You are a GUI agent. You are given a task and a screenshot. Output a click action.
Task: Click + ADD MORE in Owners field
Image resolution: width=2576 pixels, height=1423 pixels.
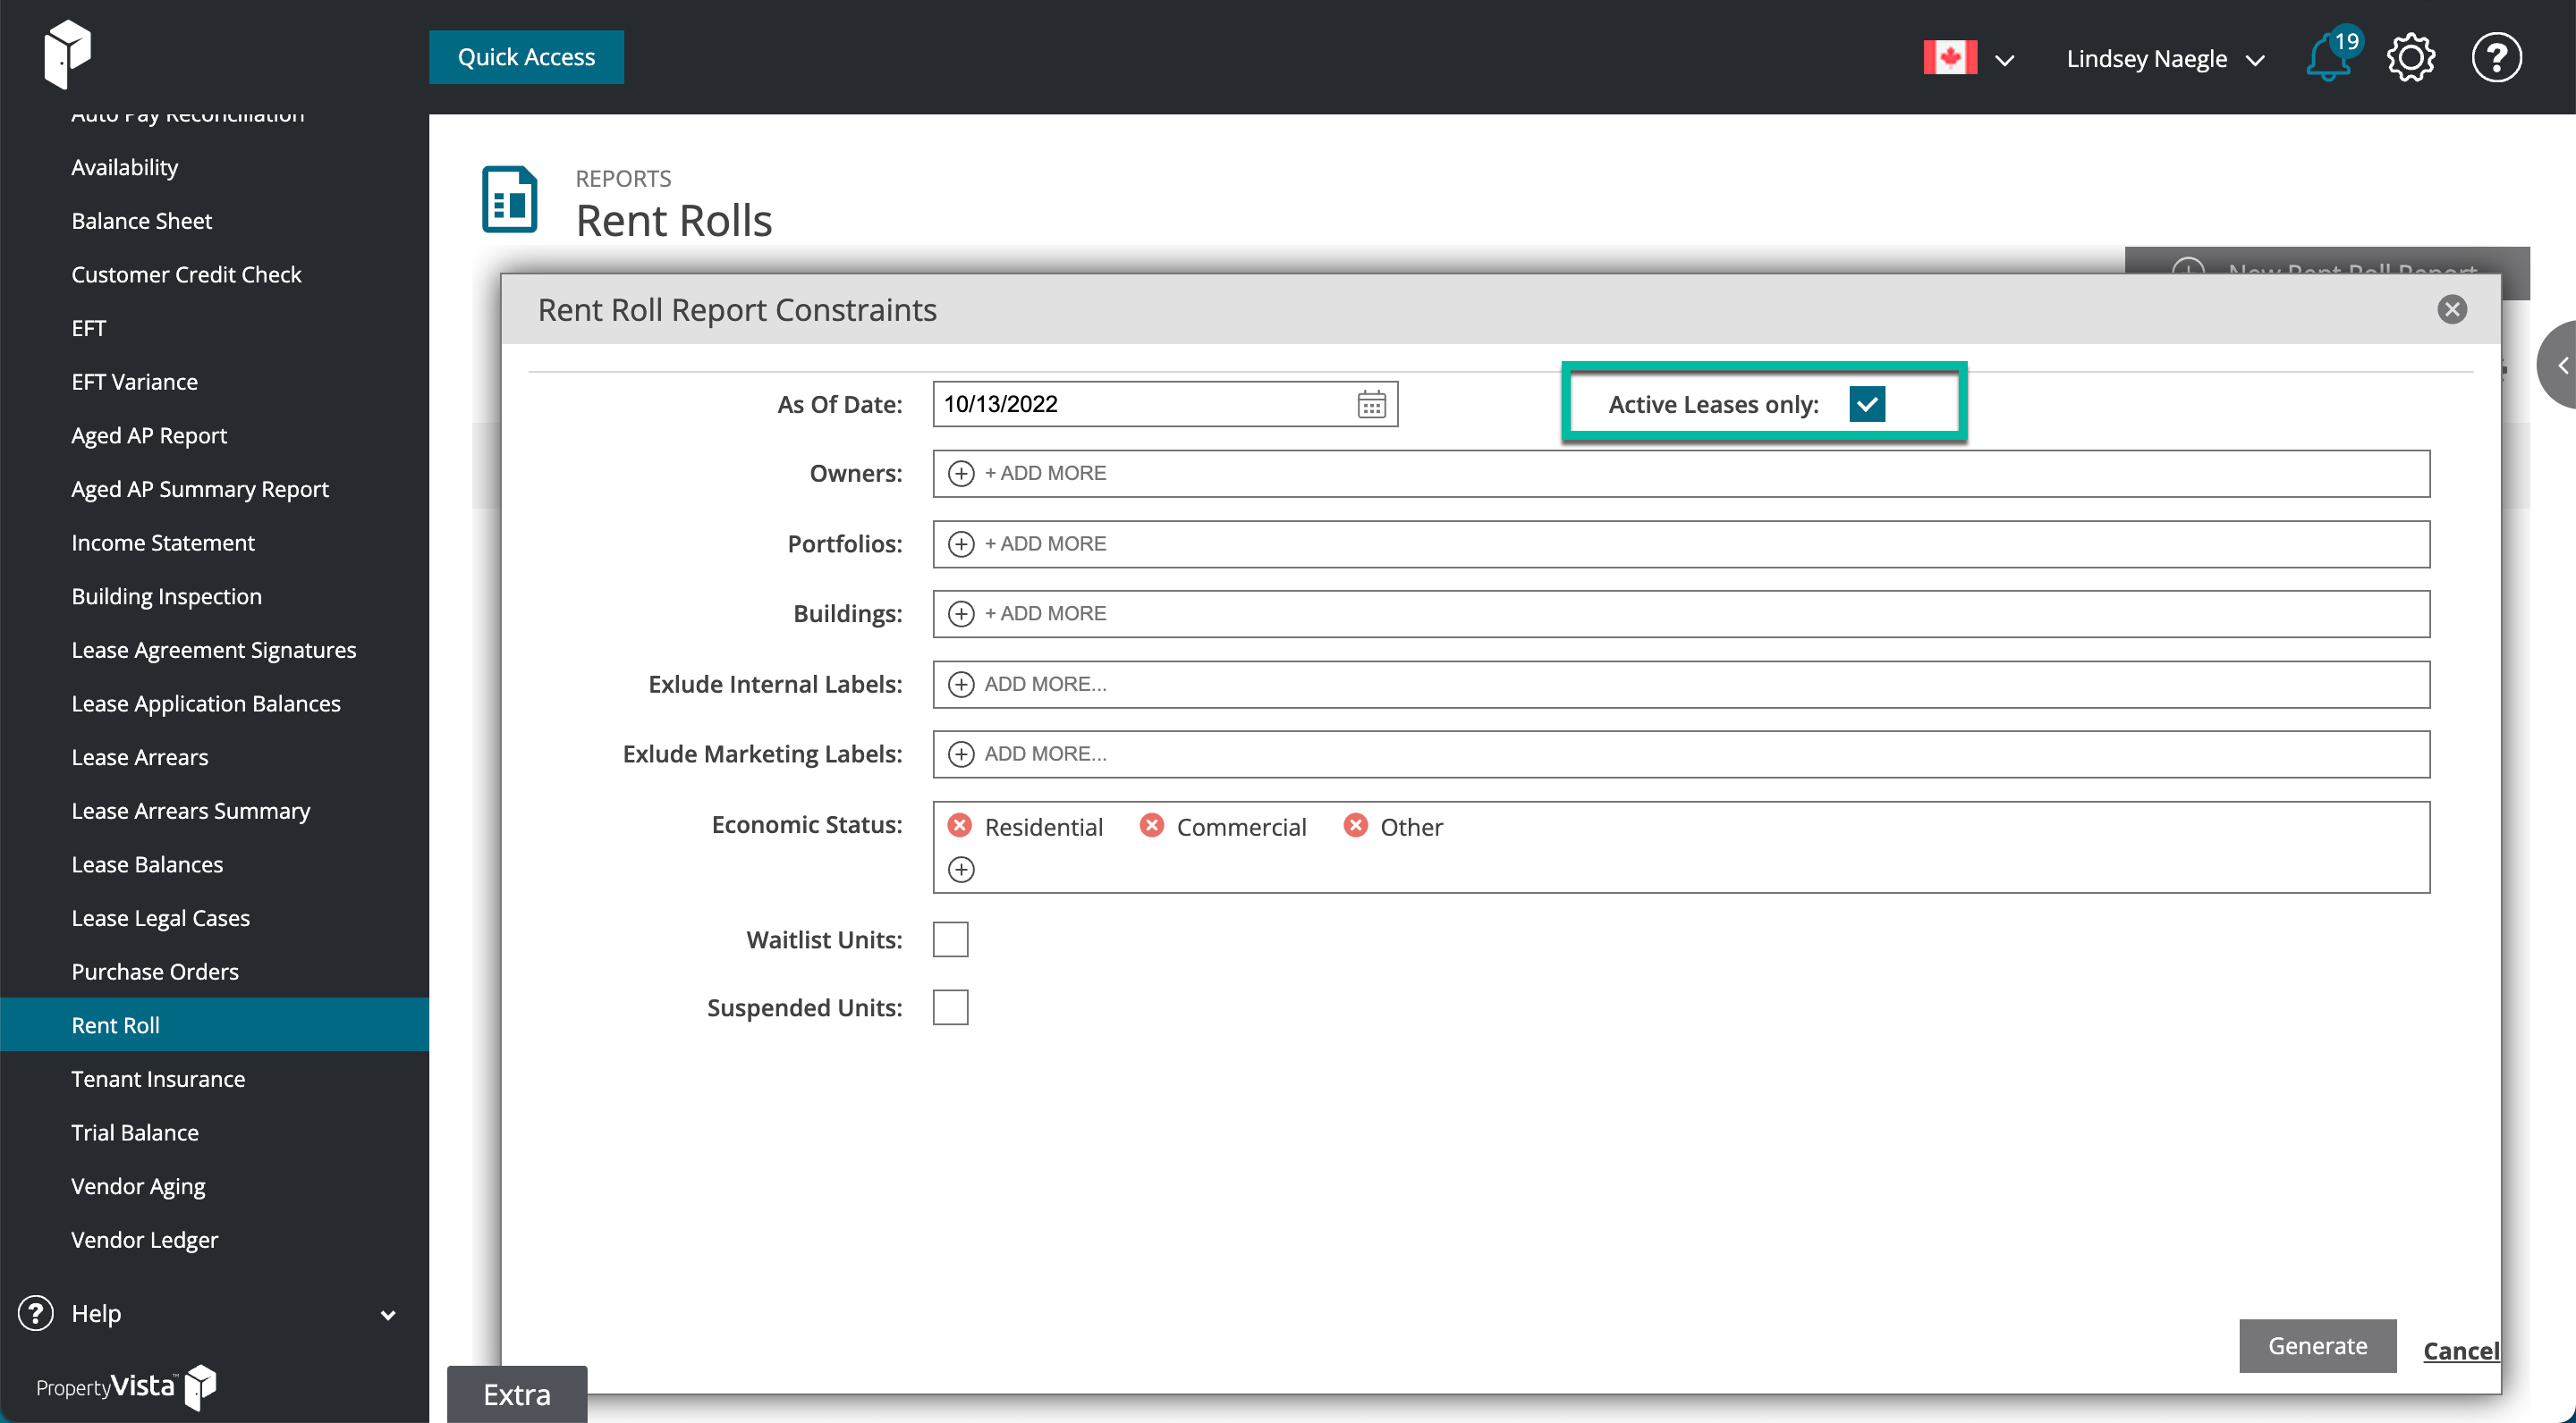(1045, 474)
